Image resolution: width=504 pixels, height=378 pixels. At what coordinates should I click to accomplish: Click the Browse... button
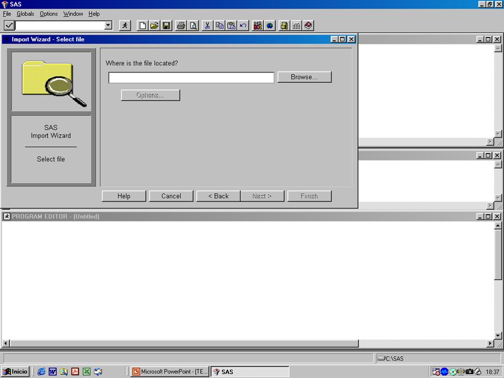click(x=304, y=77)
